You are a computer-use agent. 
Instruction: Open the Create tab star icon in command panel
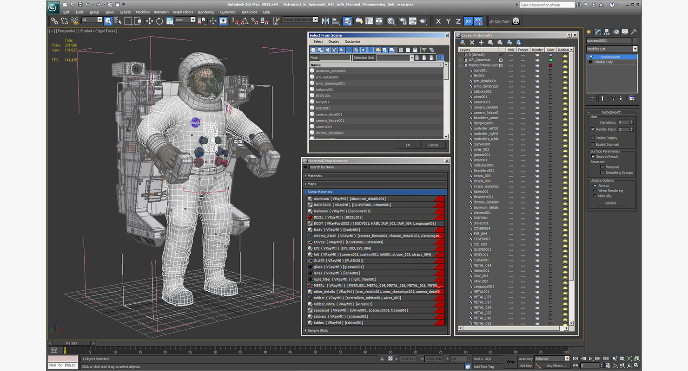pos(589,32)
